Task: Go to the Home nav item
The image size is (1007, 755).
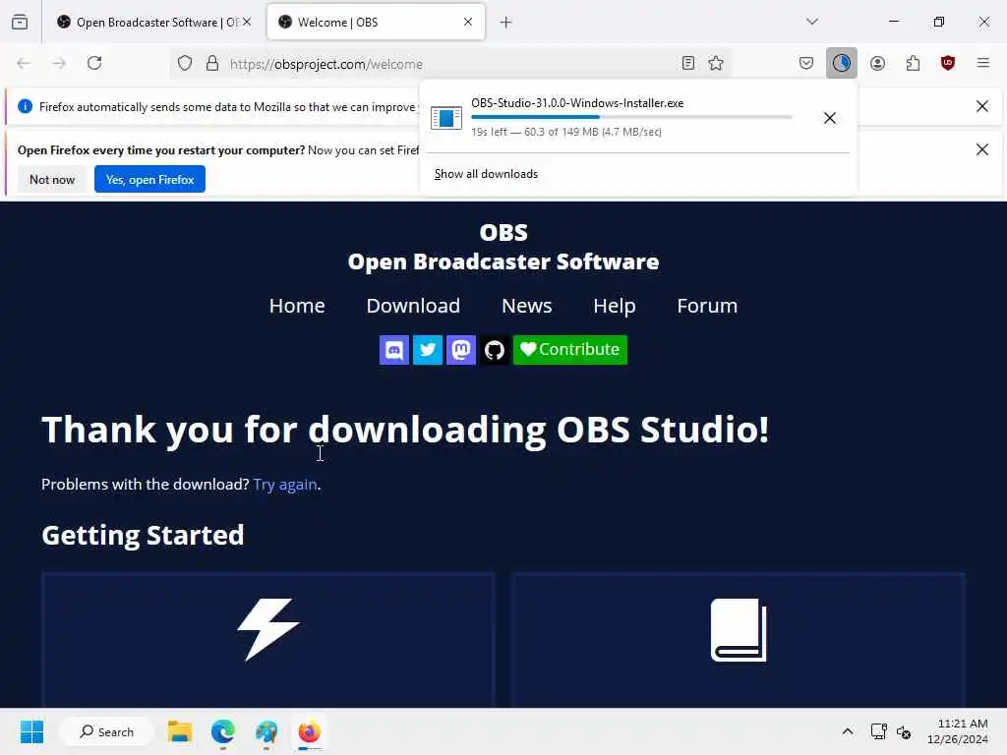Action: (297, 306)
